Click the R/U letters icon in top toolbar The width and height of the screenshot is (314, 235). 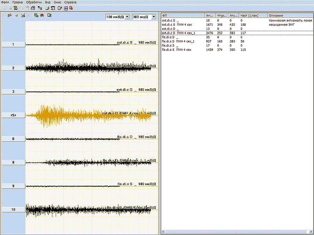(x=40, y=8)
